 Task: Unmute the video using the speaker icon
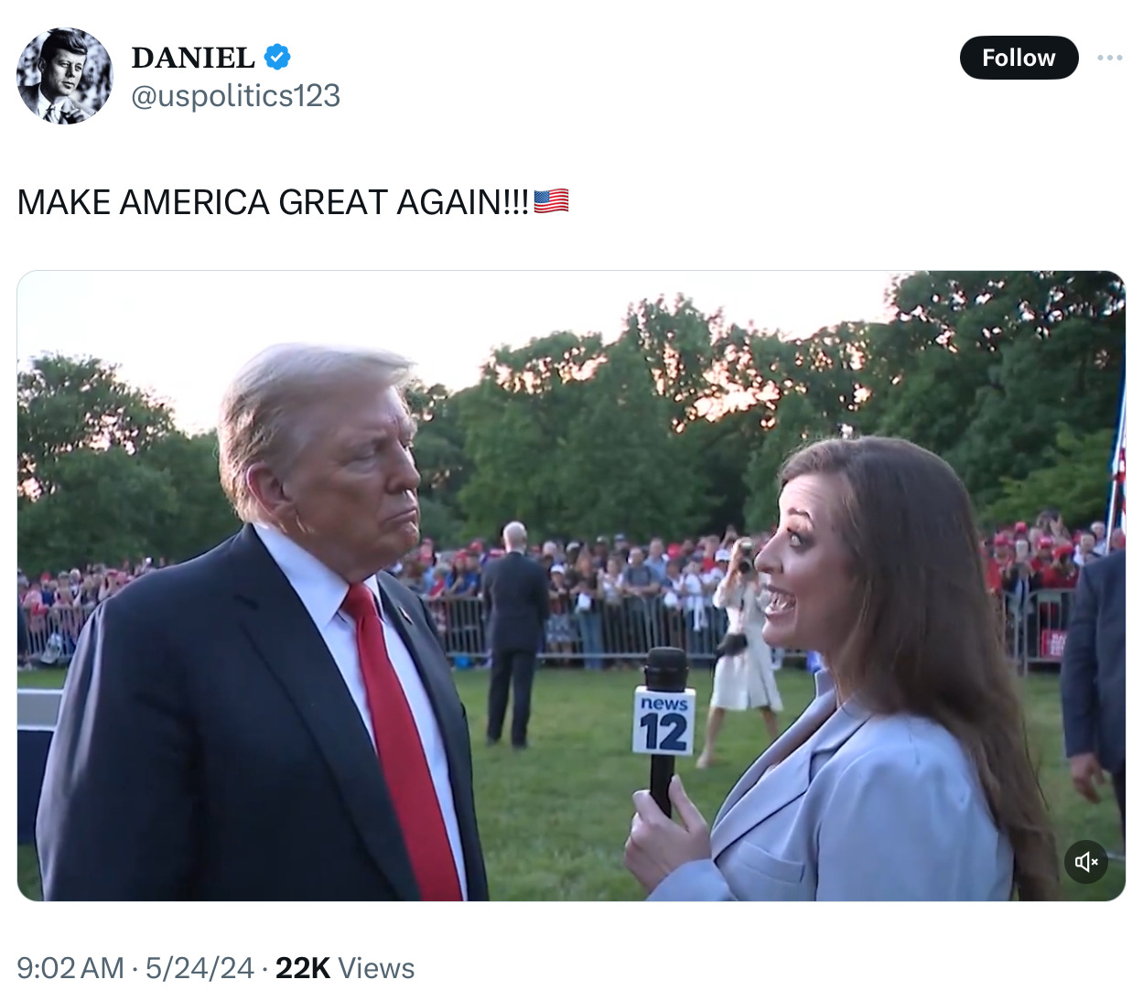tap(1086, 862)
